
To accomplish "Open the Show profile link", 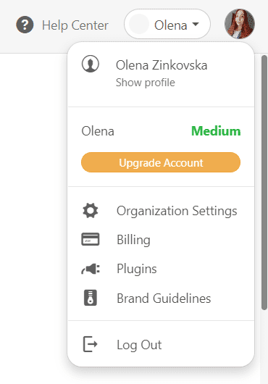I will tap(146, 83).
